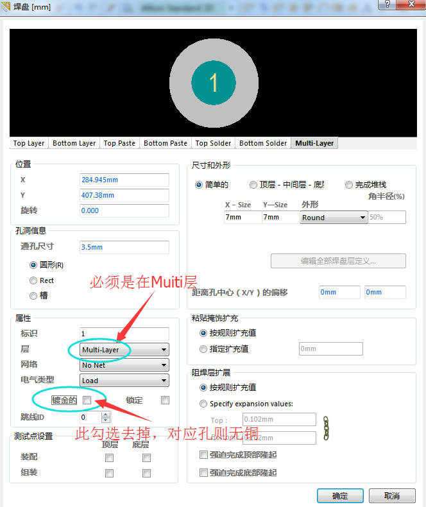This screenshot has height=507, width=426.
Task: Switch to the Top Layer tab
Action: pos(29,143)
